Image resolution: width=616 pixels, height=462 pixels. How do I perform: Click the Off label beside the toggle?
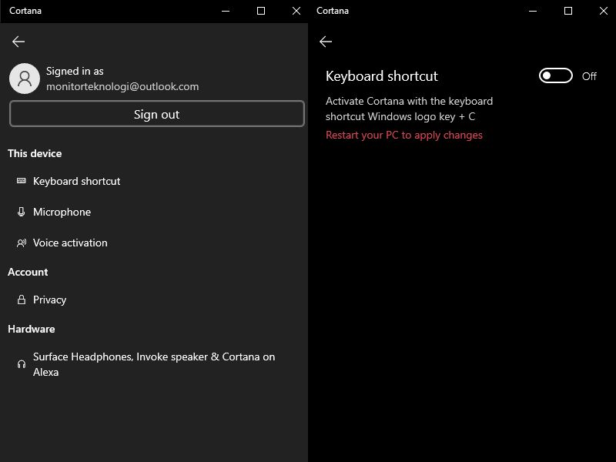589,76
